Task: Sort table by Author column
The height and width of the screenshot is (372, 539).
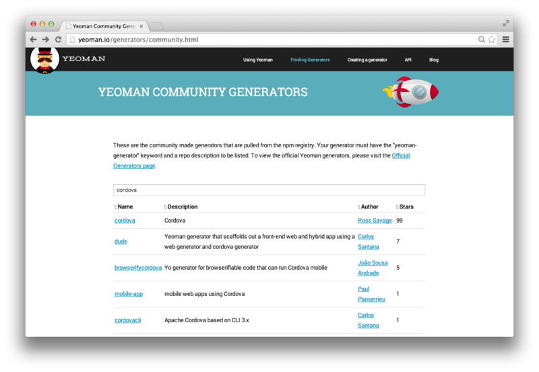Action: 368,207
